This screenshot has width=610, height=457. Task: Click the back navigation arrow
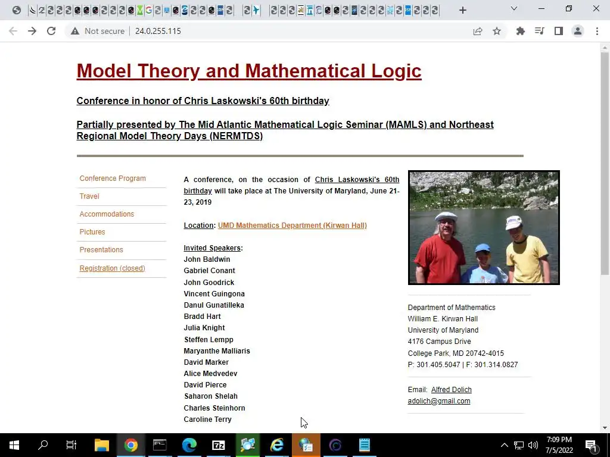tap(13, 31)
